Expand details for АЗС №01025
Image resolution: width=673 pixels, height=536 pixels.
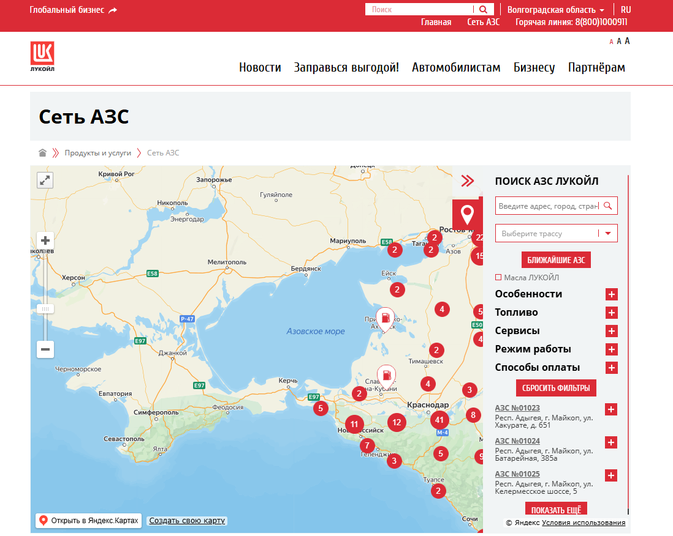(611, 475)
